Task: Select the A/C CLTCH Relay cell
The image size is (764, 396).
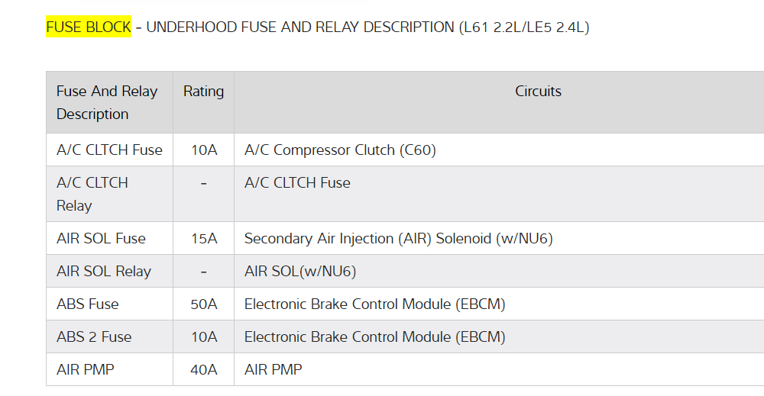Action: point(92,194)
